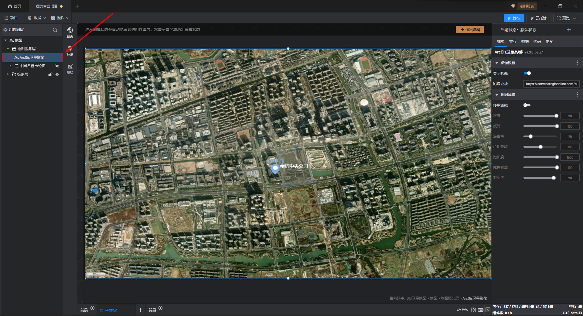Click the 地图服务层 folder icon
This screenshot has width=583, height=316.
[14, 49]
